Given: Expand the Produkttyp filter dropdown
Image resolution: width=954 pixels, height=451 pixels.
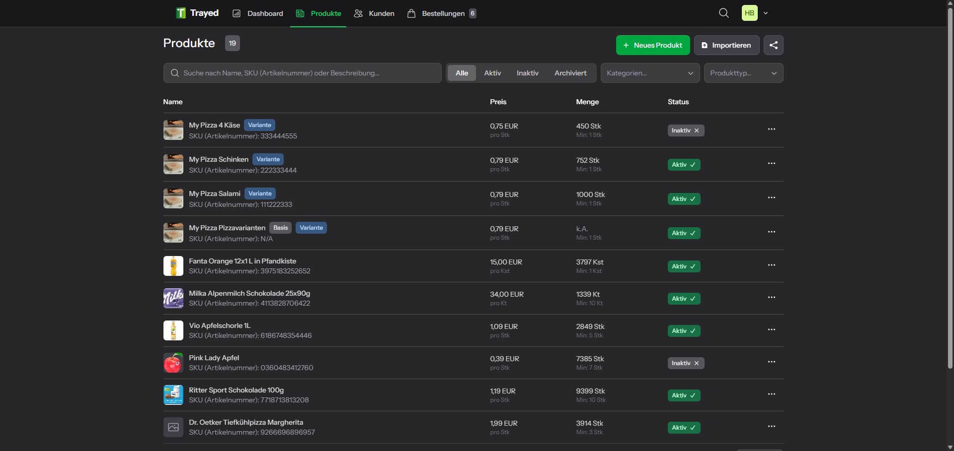Looking at the screenshot, I should coord(743,73).
